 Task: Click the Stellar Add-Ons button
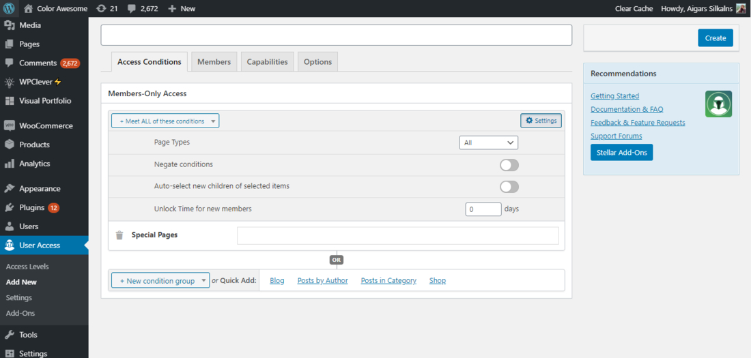pos(622,153)
